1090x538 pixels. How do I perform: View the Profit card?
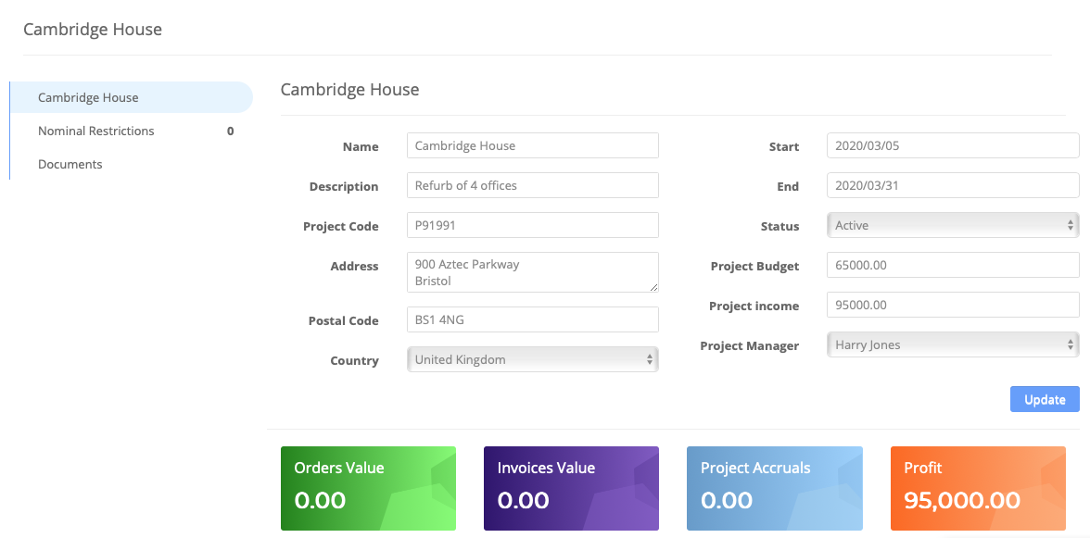(978, 488)
